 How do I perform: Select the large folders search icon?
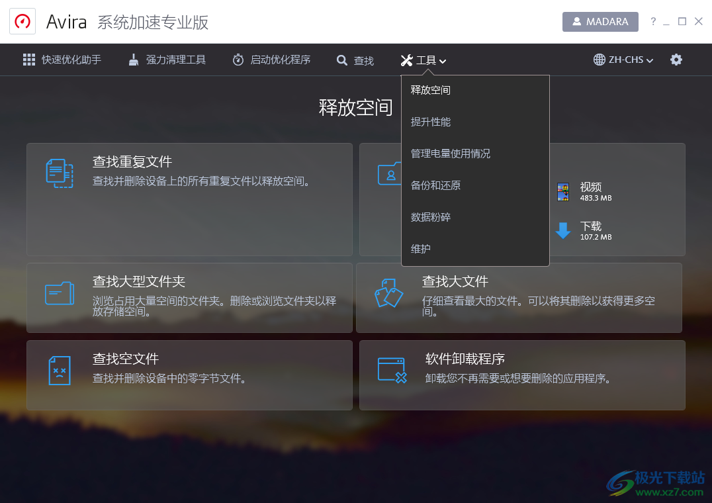59,293
